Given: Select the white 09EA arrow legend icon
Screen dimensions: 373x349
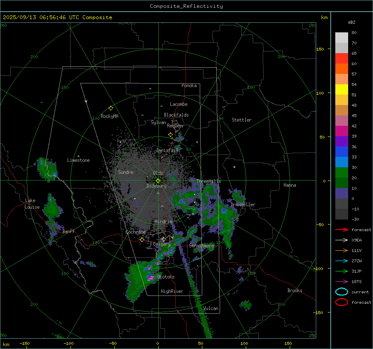Looking at the screenshot, I should click(x=342, y=240).
